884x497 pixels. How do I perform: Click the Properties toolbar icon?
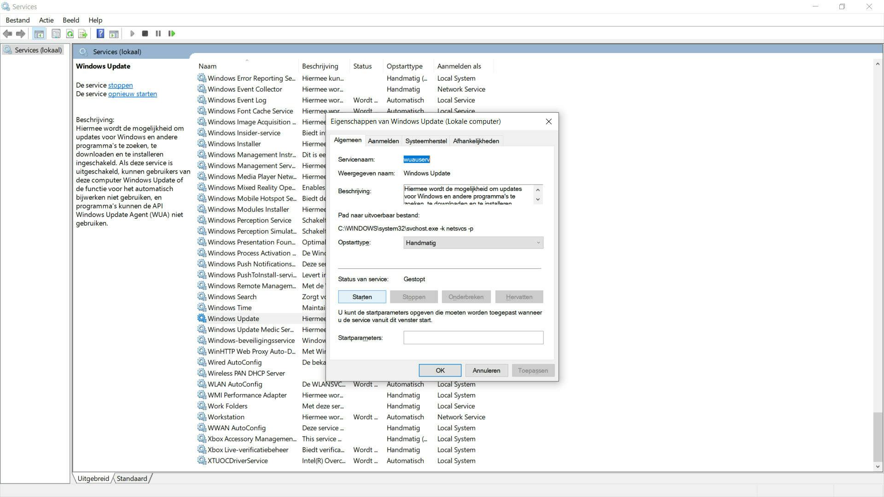pos(56,34)
